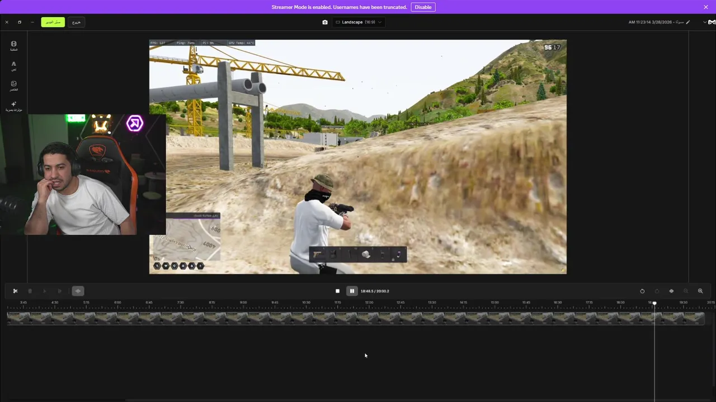Click Disable to turn off Streamer Mode
This screenshot has height=402, width=716.
tap(423, 7)
